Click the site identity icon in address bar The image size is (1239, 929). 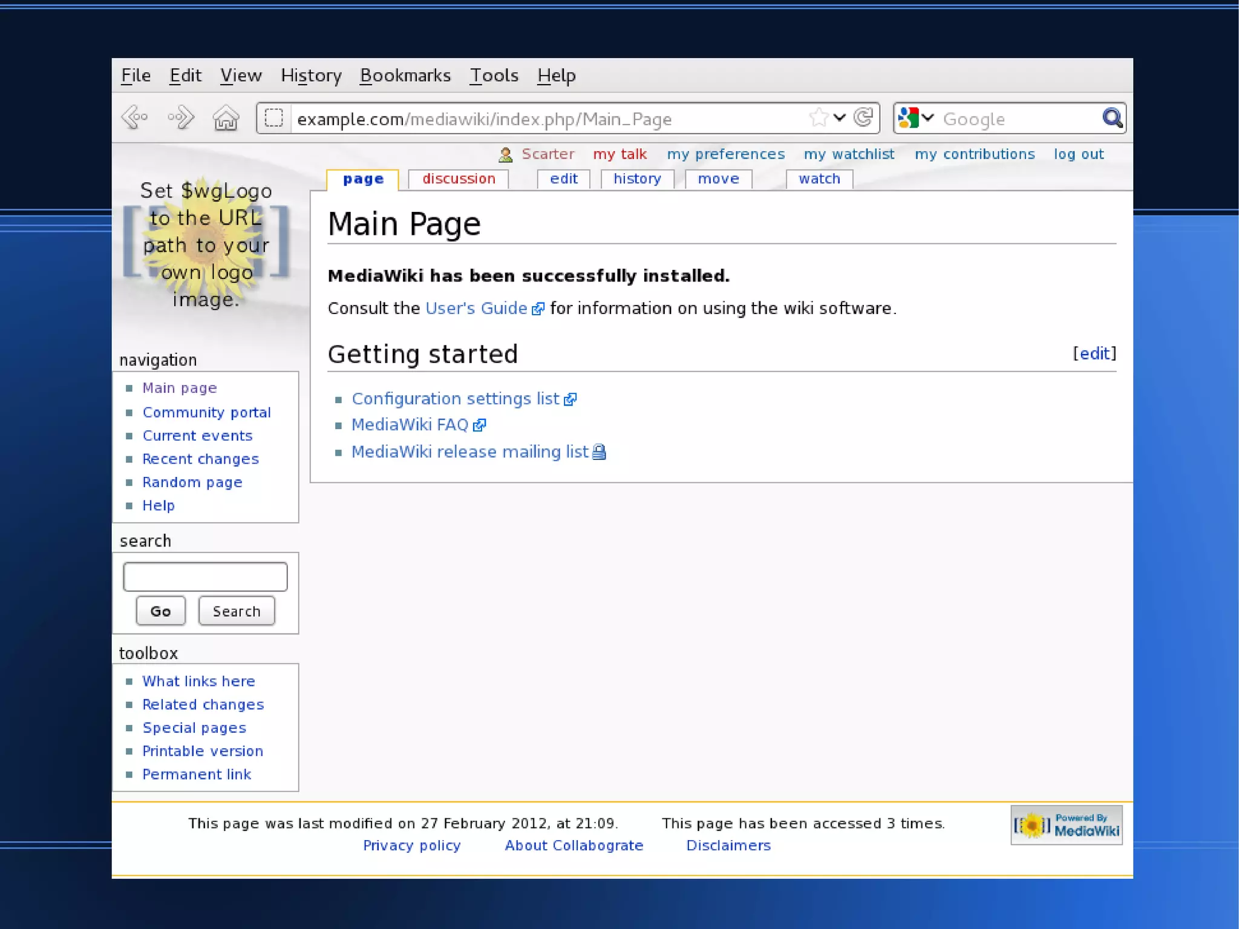(x=273, y=118)
